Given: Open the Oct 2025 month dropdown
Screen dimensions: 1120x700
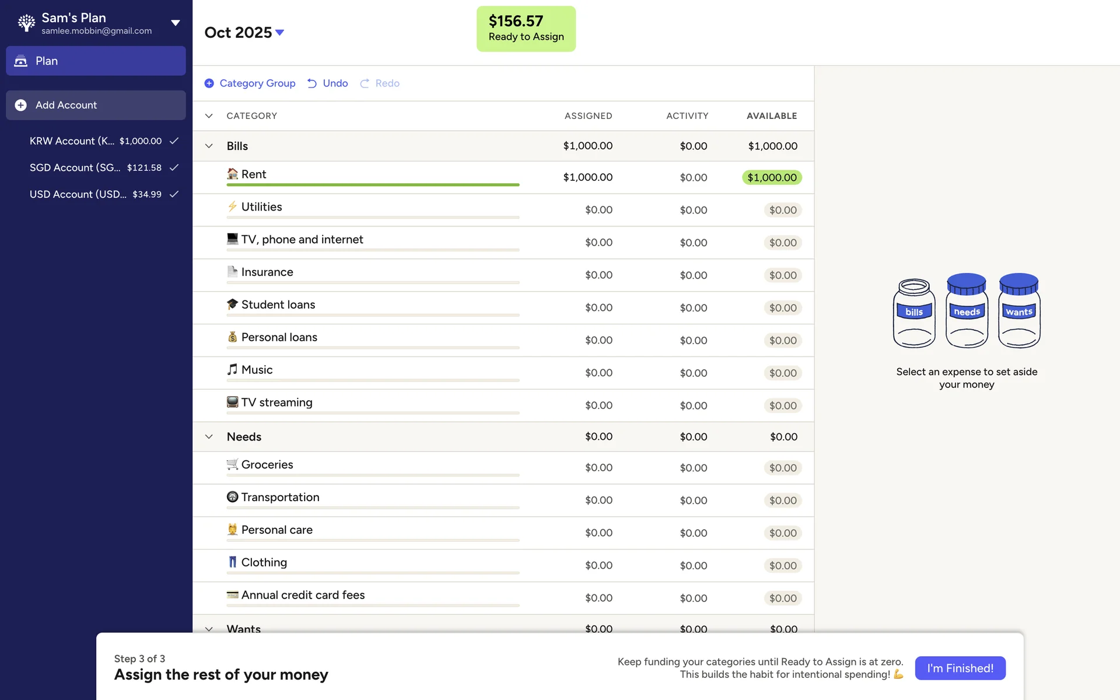Looking at the screenshot, I should tap(279, 33).
